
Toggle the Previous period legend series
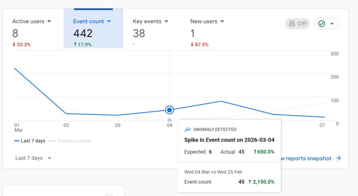[x=70, y=141]
